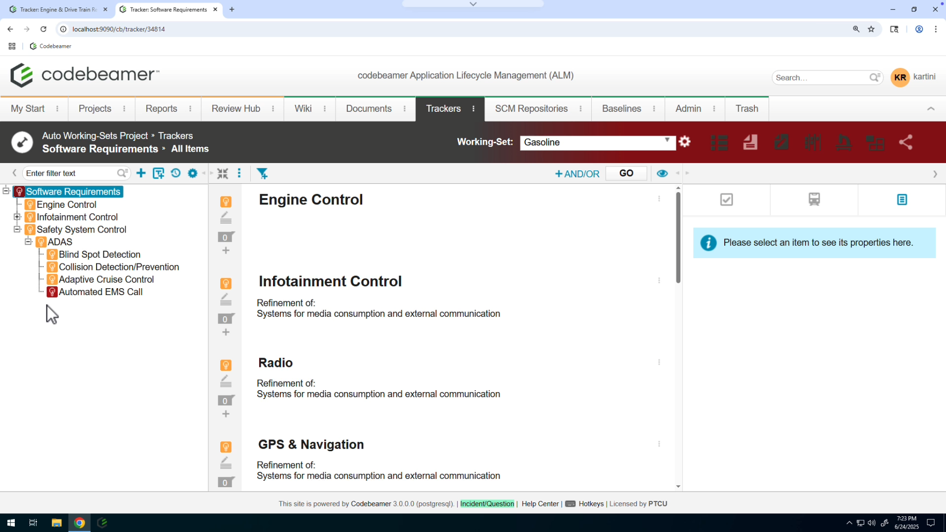Click the round tracker icon beside the breadcrumb

[x=22, y=142]
